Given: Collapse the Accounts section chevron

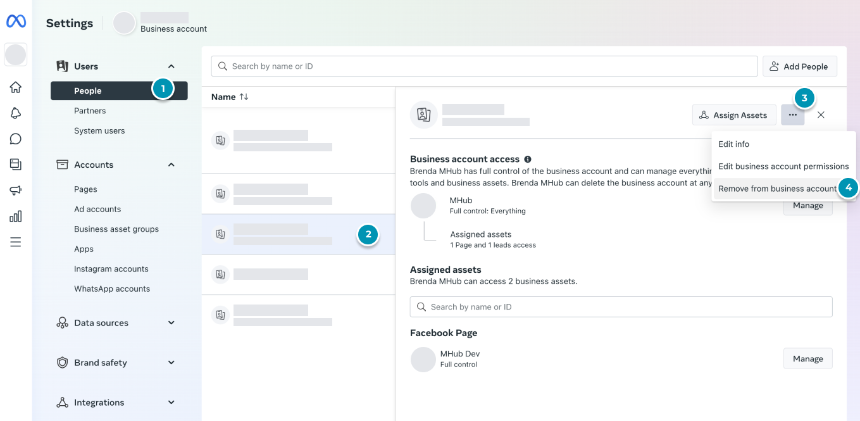Looking at the screenshot, I should tap(171, 165).
